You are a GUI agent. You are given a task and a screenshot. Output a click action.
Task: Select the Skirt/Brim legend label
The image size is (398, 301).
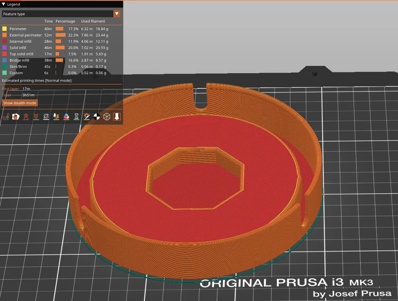(18, 67)
